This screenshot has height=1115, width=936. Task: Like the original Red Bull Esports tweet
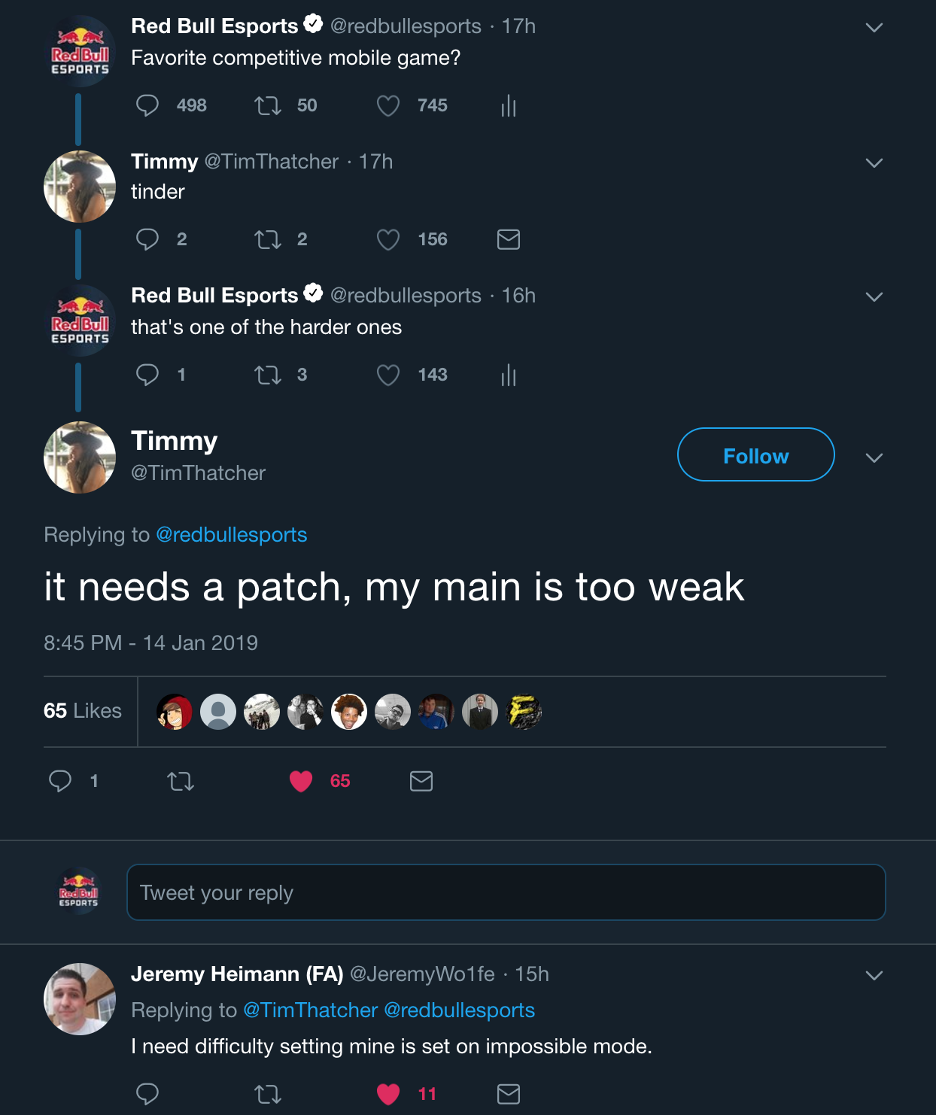click(x=388, y=106)
